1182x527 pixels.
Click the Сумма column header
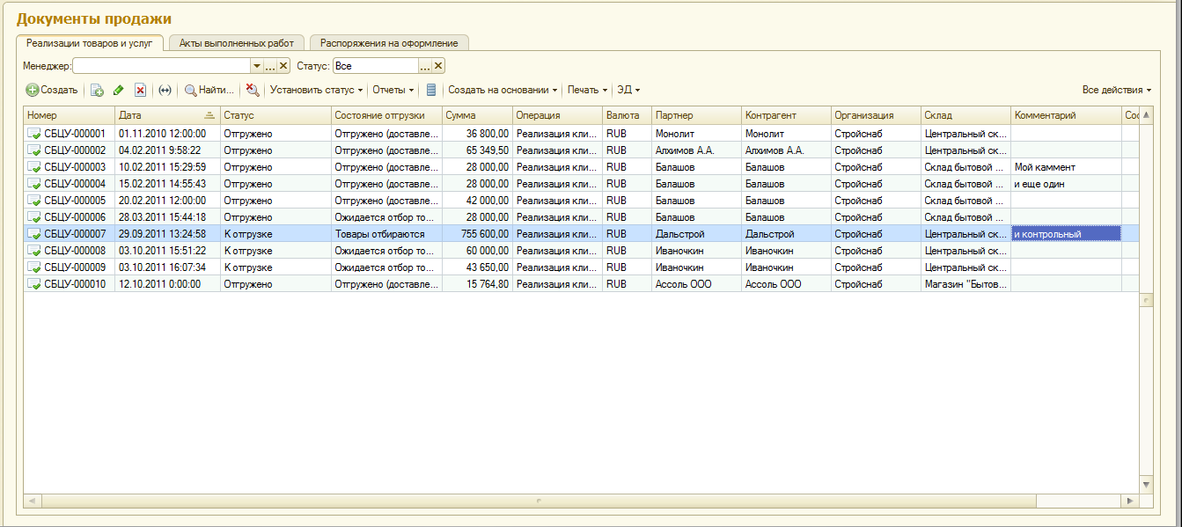click(477, 115)
